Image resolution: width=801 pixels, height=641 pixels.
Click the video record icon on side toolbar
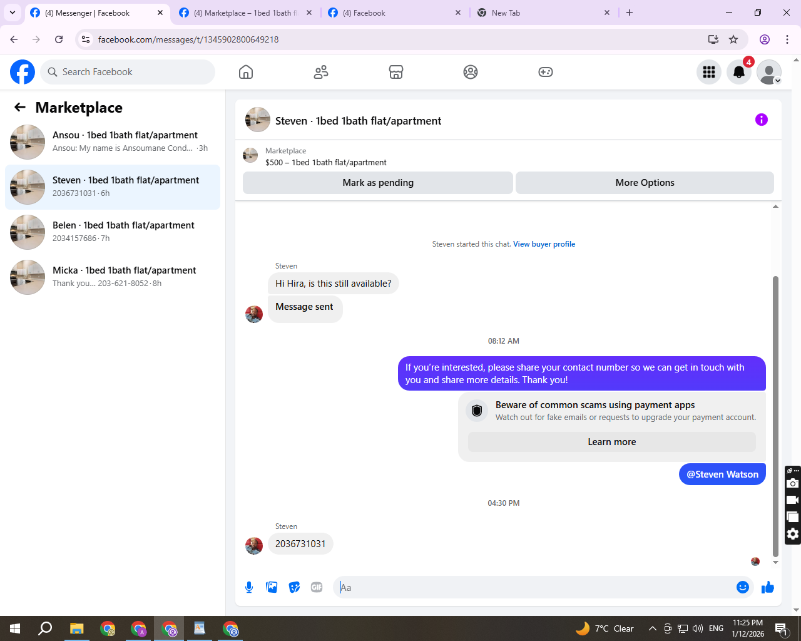point(792,500)
